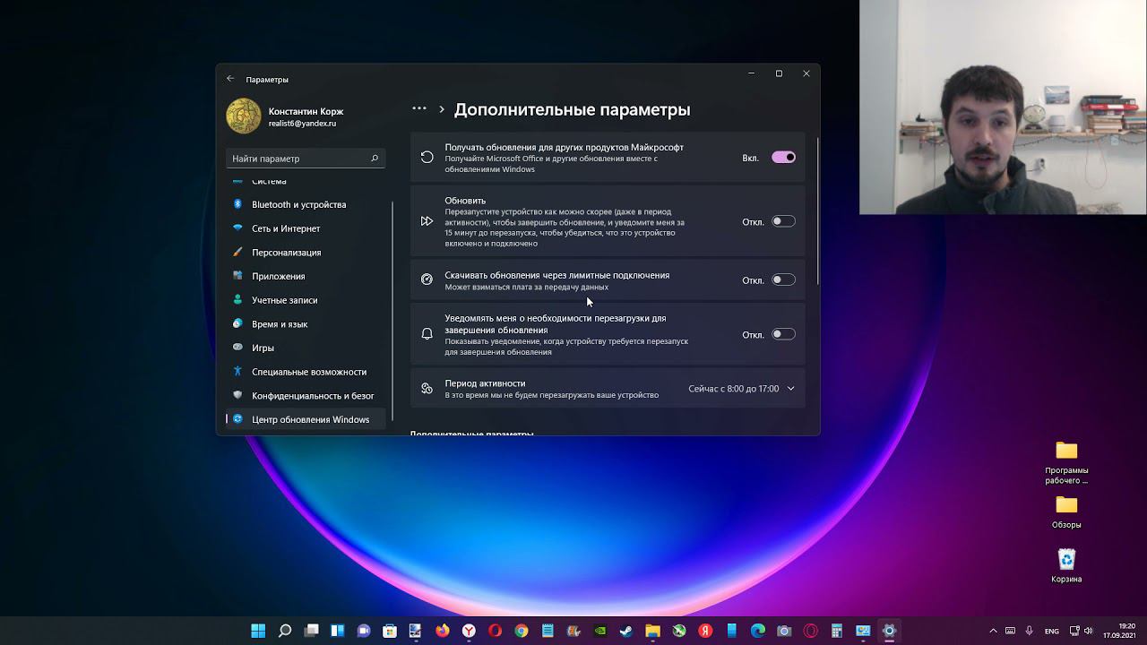Open Bluetooth и устройства settings
Viewport: 1147px width, 645px height.
click(306, 204)
